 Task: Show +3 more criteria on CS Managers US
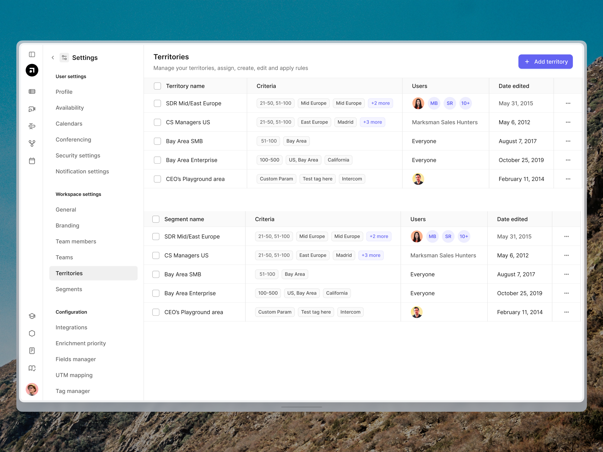pyautogui.click(x=372, y=122)
